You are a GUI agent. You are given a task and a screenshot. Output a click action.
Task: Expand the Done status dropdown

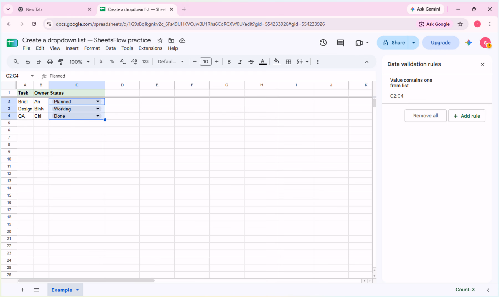tap(98, 116)
